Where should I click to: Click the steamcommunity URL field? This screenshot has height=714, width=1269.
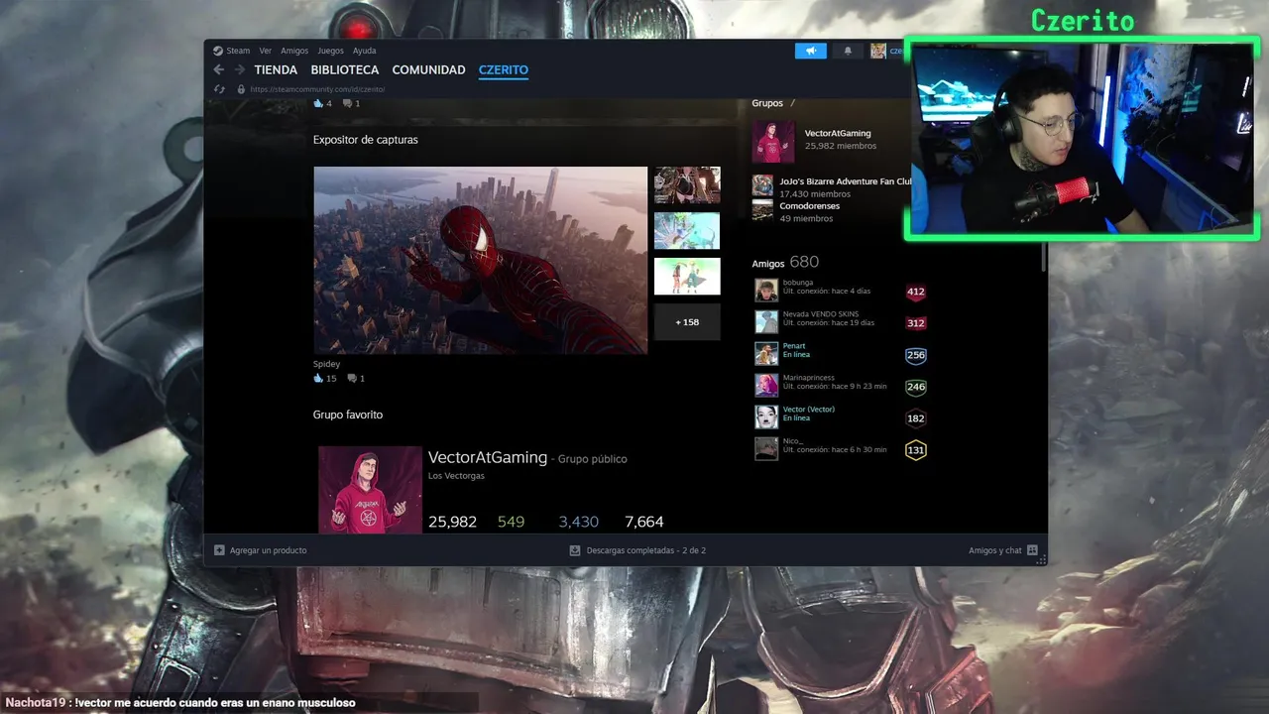[x=317, y=89]
